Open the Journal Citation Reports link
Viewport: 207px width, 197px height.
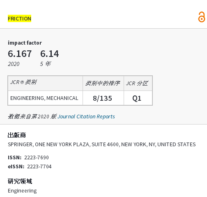click(x=86, y=116)
